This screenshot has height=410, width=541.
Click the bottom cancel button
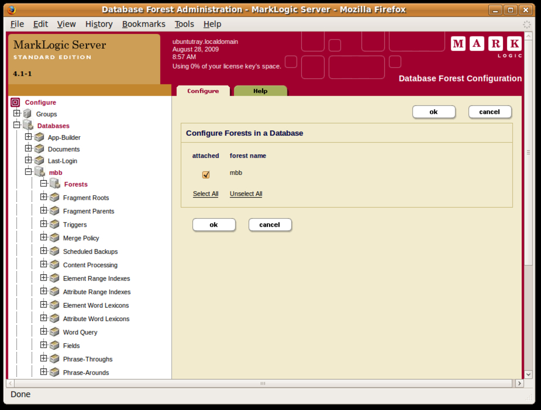pyautogui.click(x=270, y=225)
